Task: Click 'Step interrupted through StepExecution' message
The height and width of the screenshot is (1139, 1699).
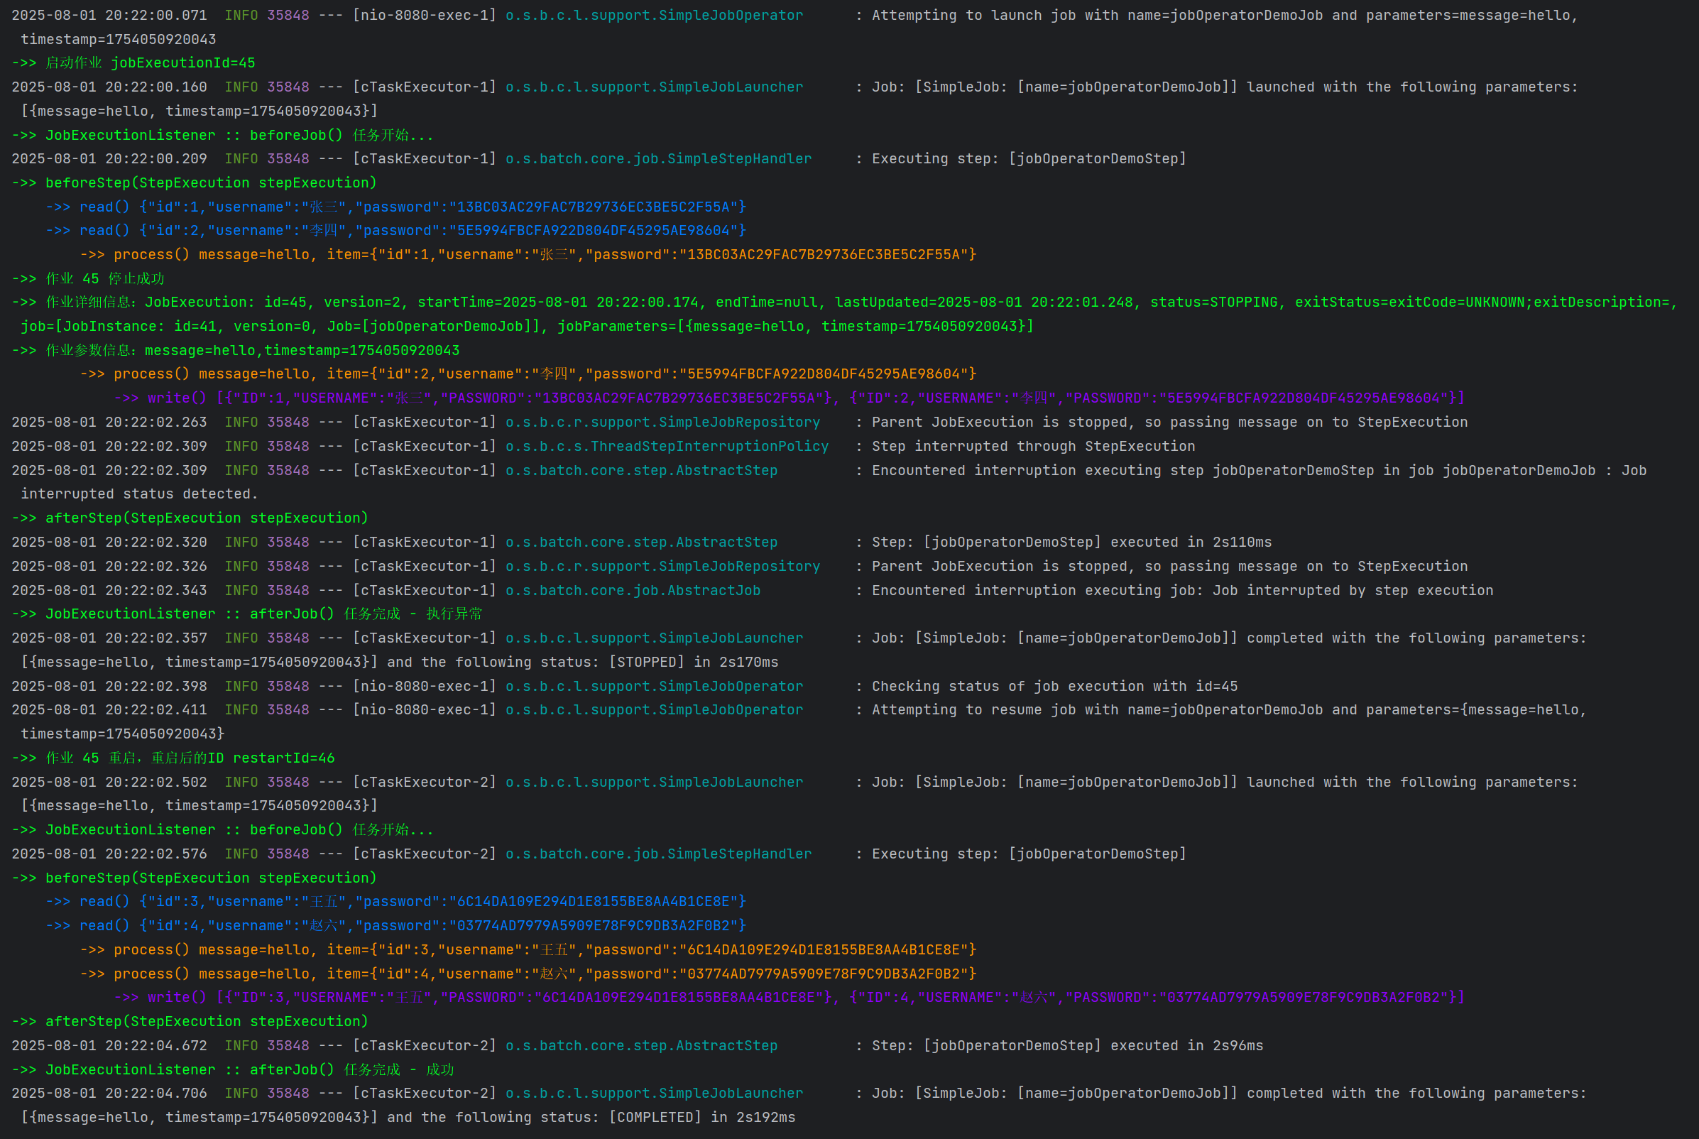Action: 1033,447
